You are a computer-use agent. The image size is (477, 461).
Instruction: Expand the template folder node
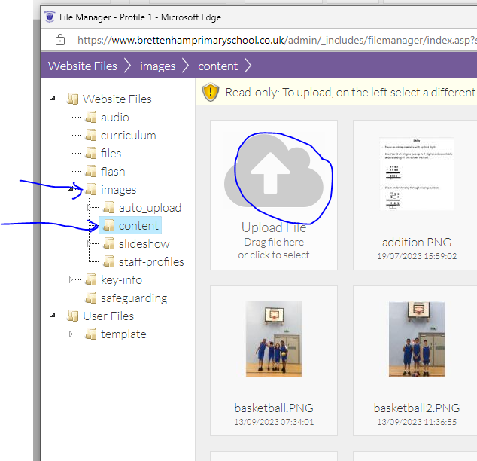pos(71,334)
